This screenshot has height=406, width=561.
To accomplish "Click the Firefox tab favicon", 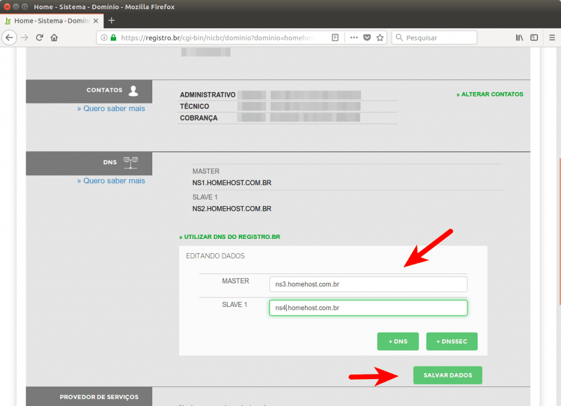I will pos(8,21).
